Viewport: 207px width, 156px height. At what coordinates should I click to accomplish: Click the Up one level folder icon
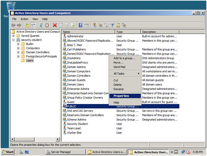[x=27, y=25]
